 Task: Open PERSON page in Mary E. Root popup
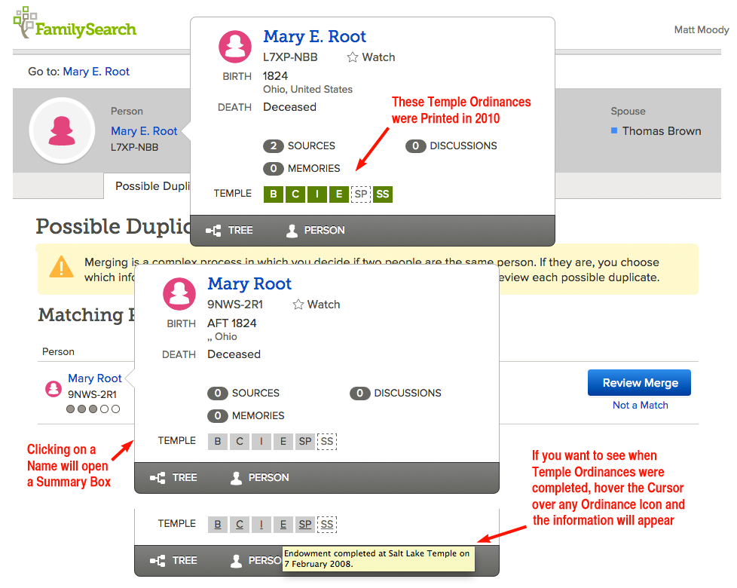pyautogui.click(x=316, y=231)
